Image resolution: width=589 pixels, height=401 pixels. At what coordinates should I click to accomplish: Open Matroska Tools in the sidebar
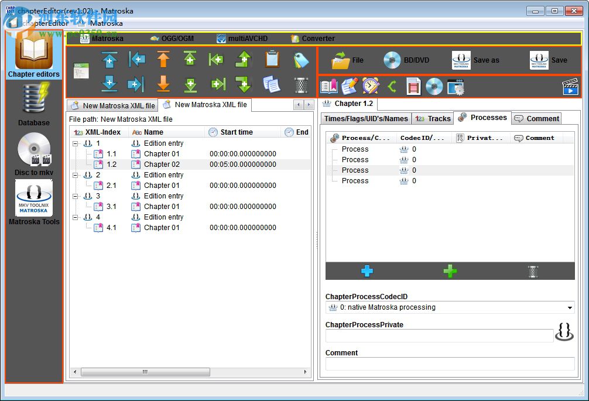pos(34,202)
